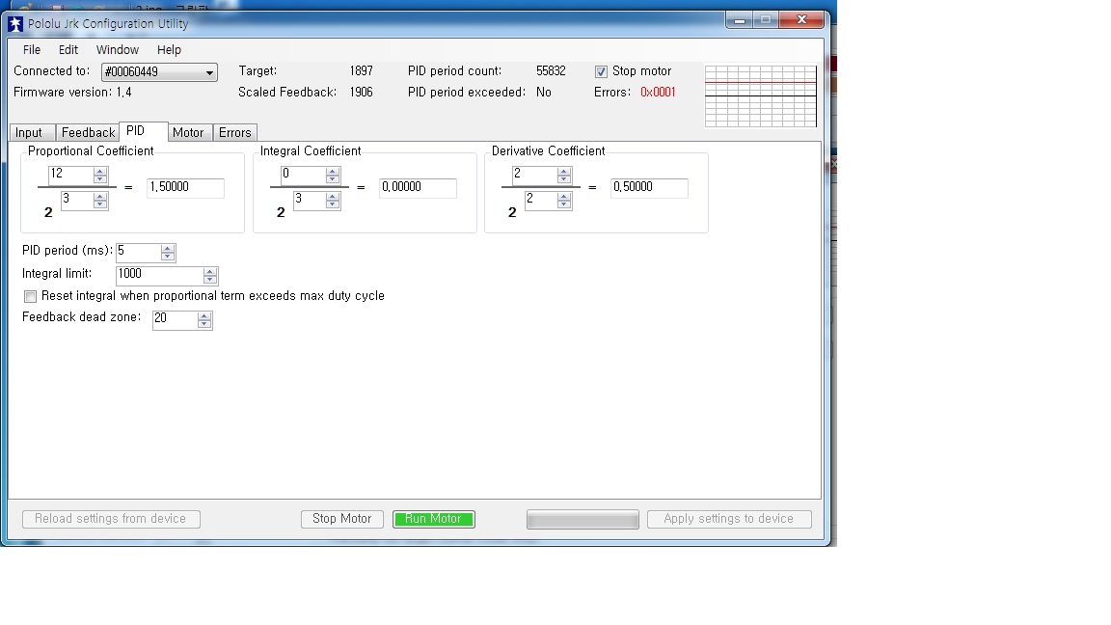Click the PID period input field
Image resolution: width=1111 pixels, height=625 pixels.
coord(138,252)
